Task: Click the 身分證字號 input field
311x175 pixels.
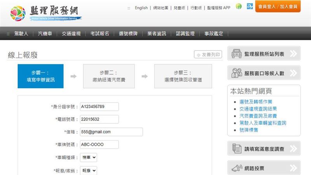Action: [100, 107]
